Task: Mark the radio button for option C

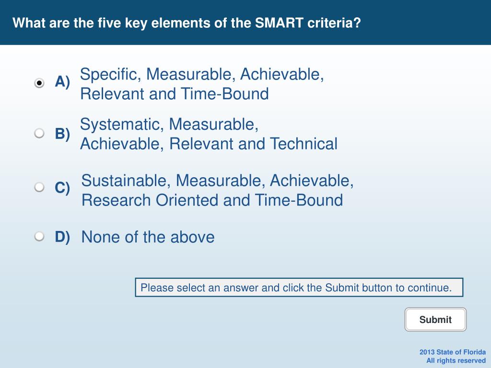Action: [39, 187]
